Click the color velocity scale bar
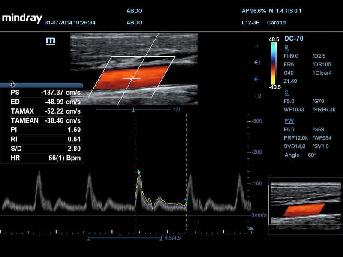 coord(274,63)
